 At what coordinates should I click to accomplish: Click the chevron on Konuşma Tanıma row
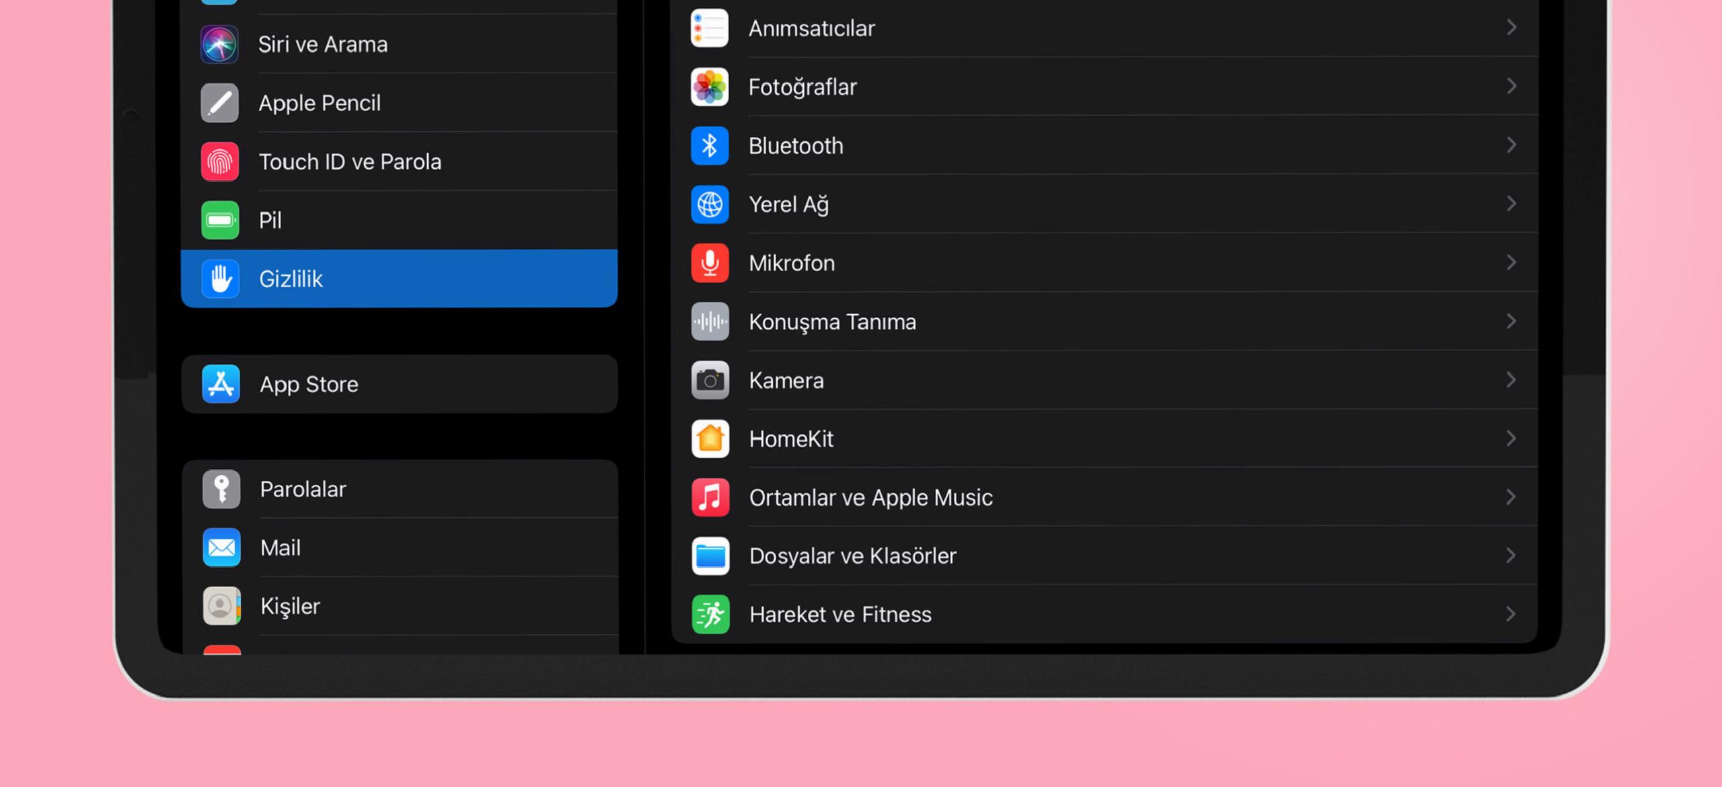coord(1511,321)
